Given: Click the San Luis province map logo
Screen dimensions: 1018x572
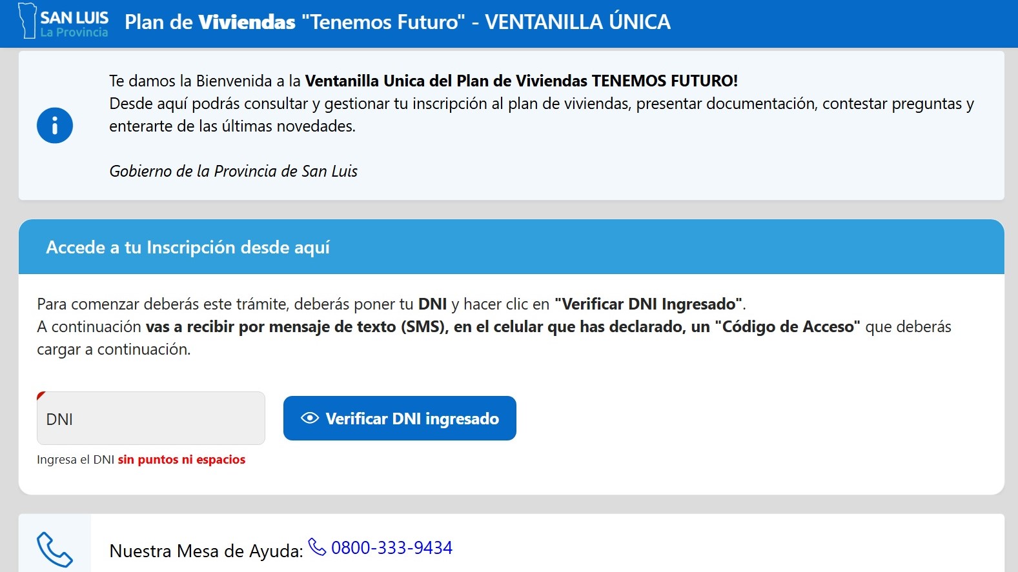Looking at the screenshot, I should (x=27, y=21).
